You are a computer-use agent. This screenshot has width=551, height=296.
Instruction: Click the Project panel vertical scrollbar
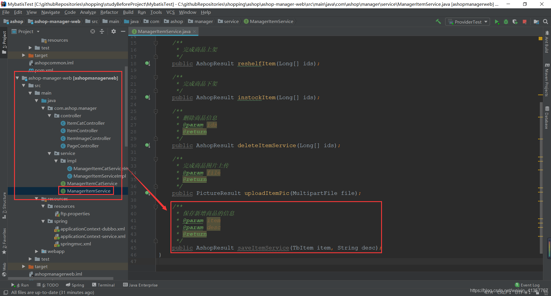pyautogui.click(x=126, y=106)
